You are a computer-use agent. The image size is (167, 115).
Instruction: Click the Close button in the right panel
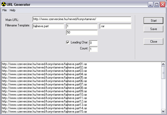[153, 42]
